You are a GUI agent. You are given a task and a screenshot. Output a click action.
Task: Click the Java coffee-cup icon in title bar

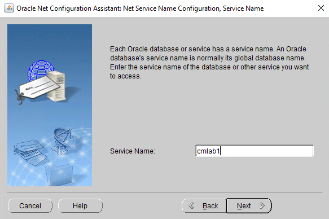point(9,8)
